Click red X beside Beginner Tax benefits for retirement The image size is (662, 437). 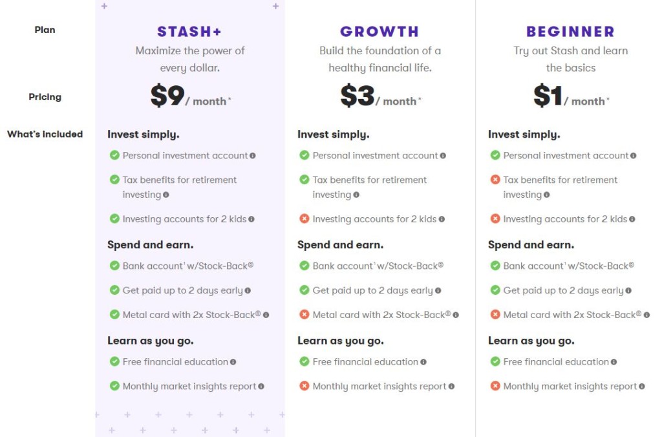pyautogui.click(x=495, y=180)
